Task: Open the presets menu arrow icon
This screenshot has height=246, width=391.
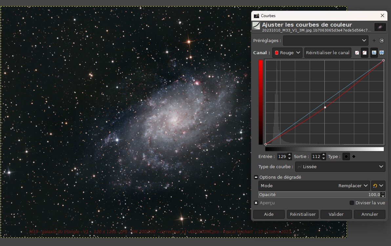Action: pyautogui.click(x=381, y=41)
